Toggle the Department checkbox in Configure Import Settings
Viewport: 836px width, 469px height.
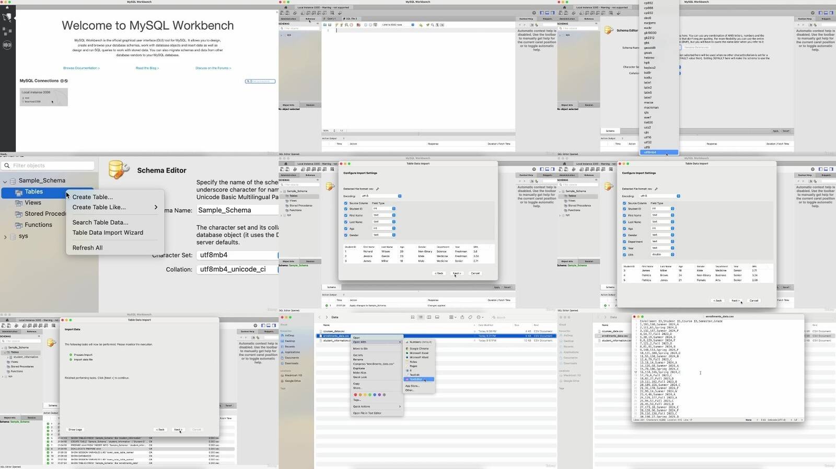tap(624, 242)
